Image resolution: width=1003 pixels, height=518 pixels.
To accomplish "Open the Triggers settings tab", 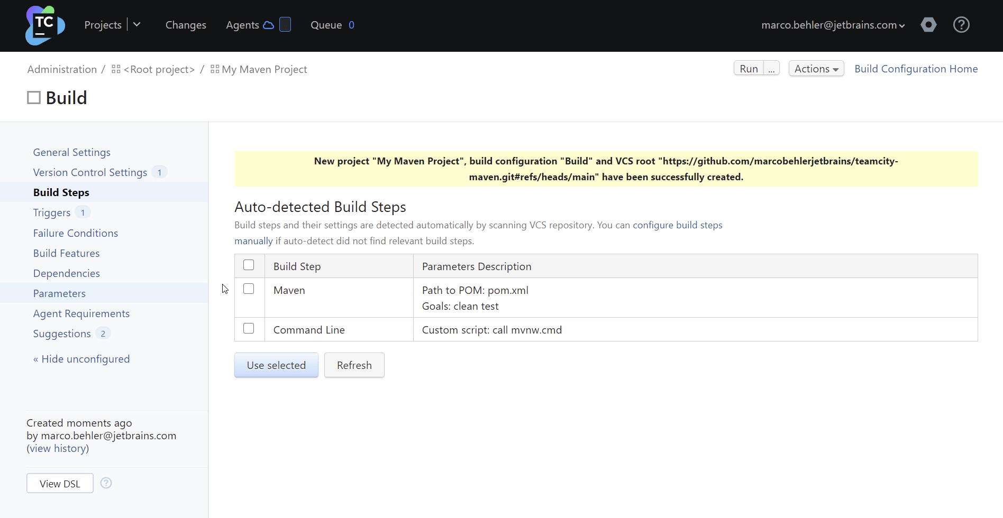I will (52, 212).
